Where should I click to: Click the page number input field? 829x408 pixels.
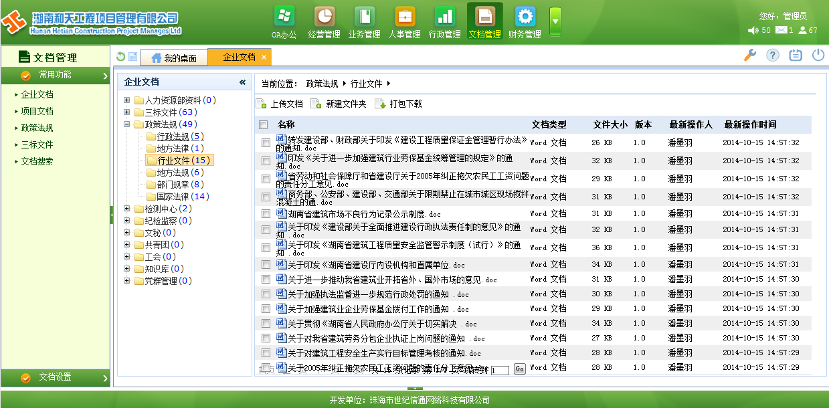pyautogui.click(x=500, y=370)
